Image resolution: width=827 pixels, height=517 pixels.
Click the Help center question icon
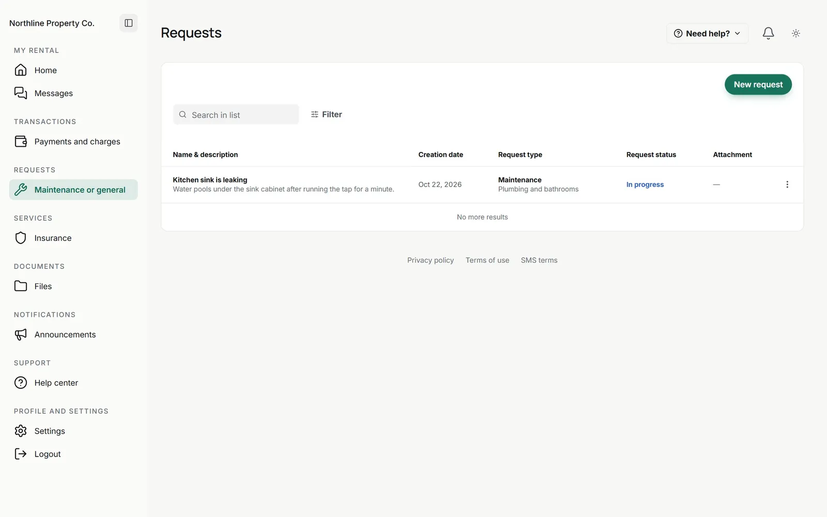click(21, 383)
